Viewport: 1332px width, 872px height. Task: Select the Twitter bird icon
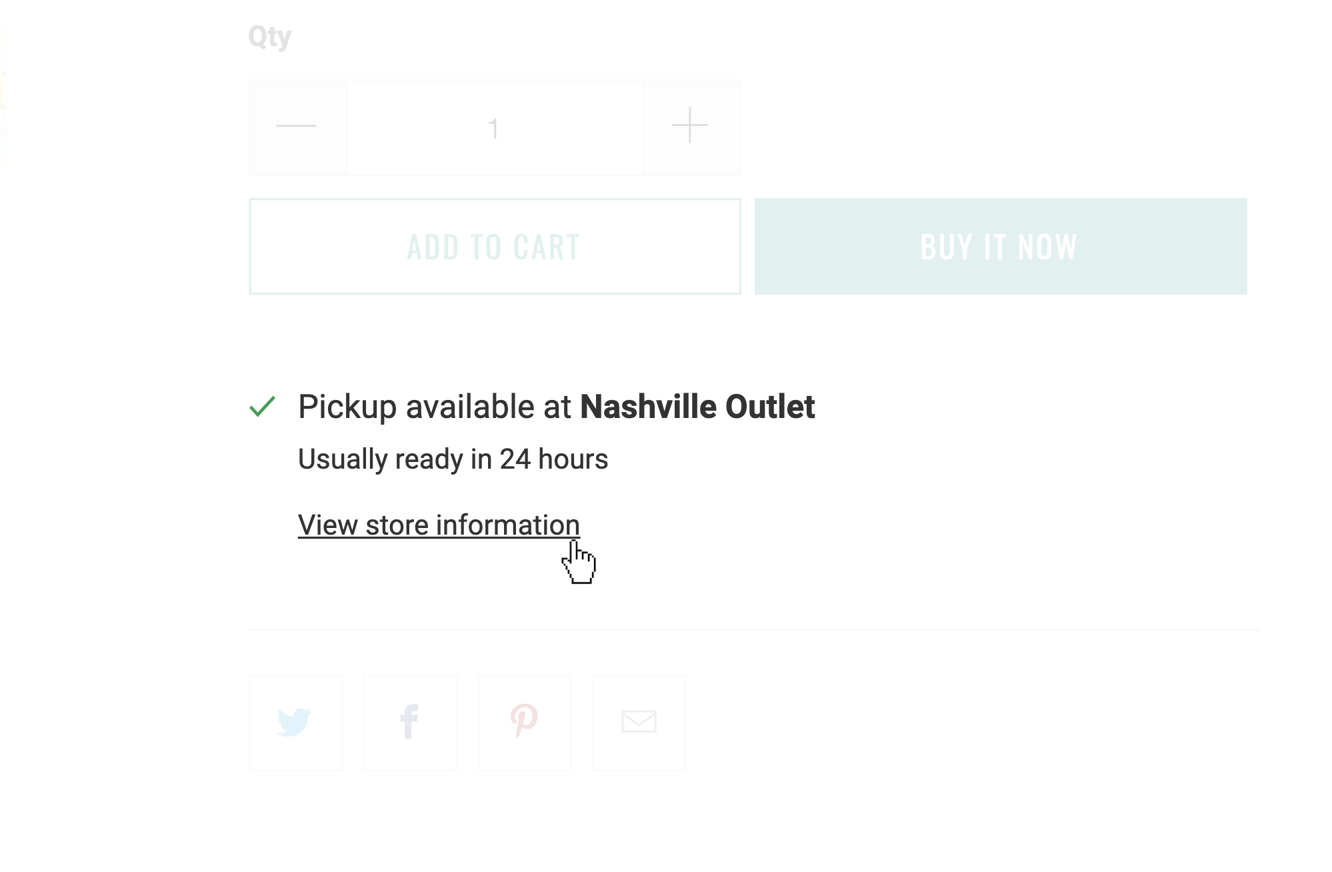click(295, 721)
